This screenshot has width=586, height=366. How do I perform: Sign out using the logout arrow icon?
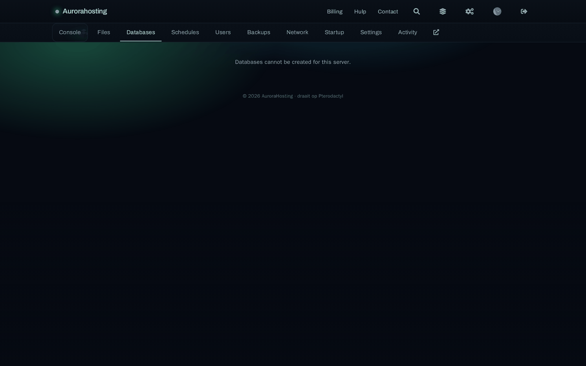[x=524, y=11]
